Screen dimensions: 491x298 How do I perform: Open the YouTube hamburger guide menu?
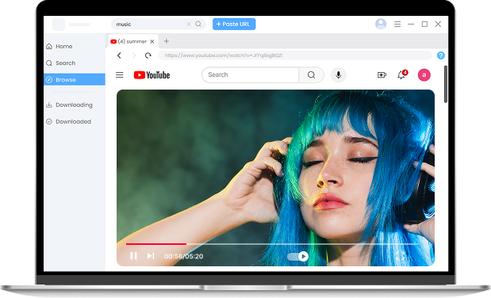pyautogui.click(x=119, y=74)
